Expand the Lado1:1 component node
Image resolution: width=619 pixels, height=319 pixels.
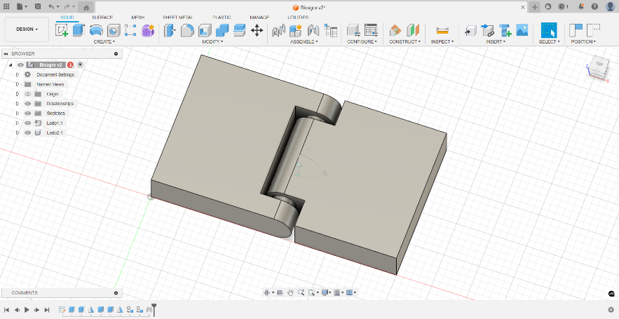(x=18, y=123)
